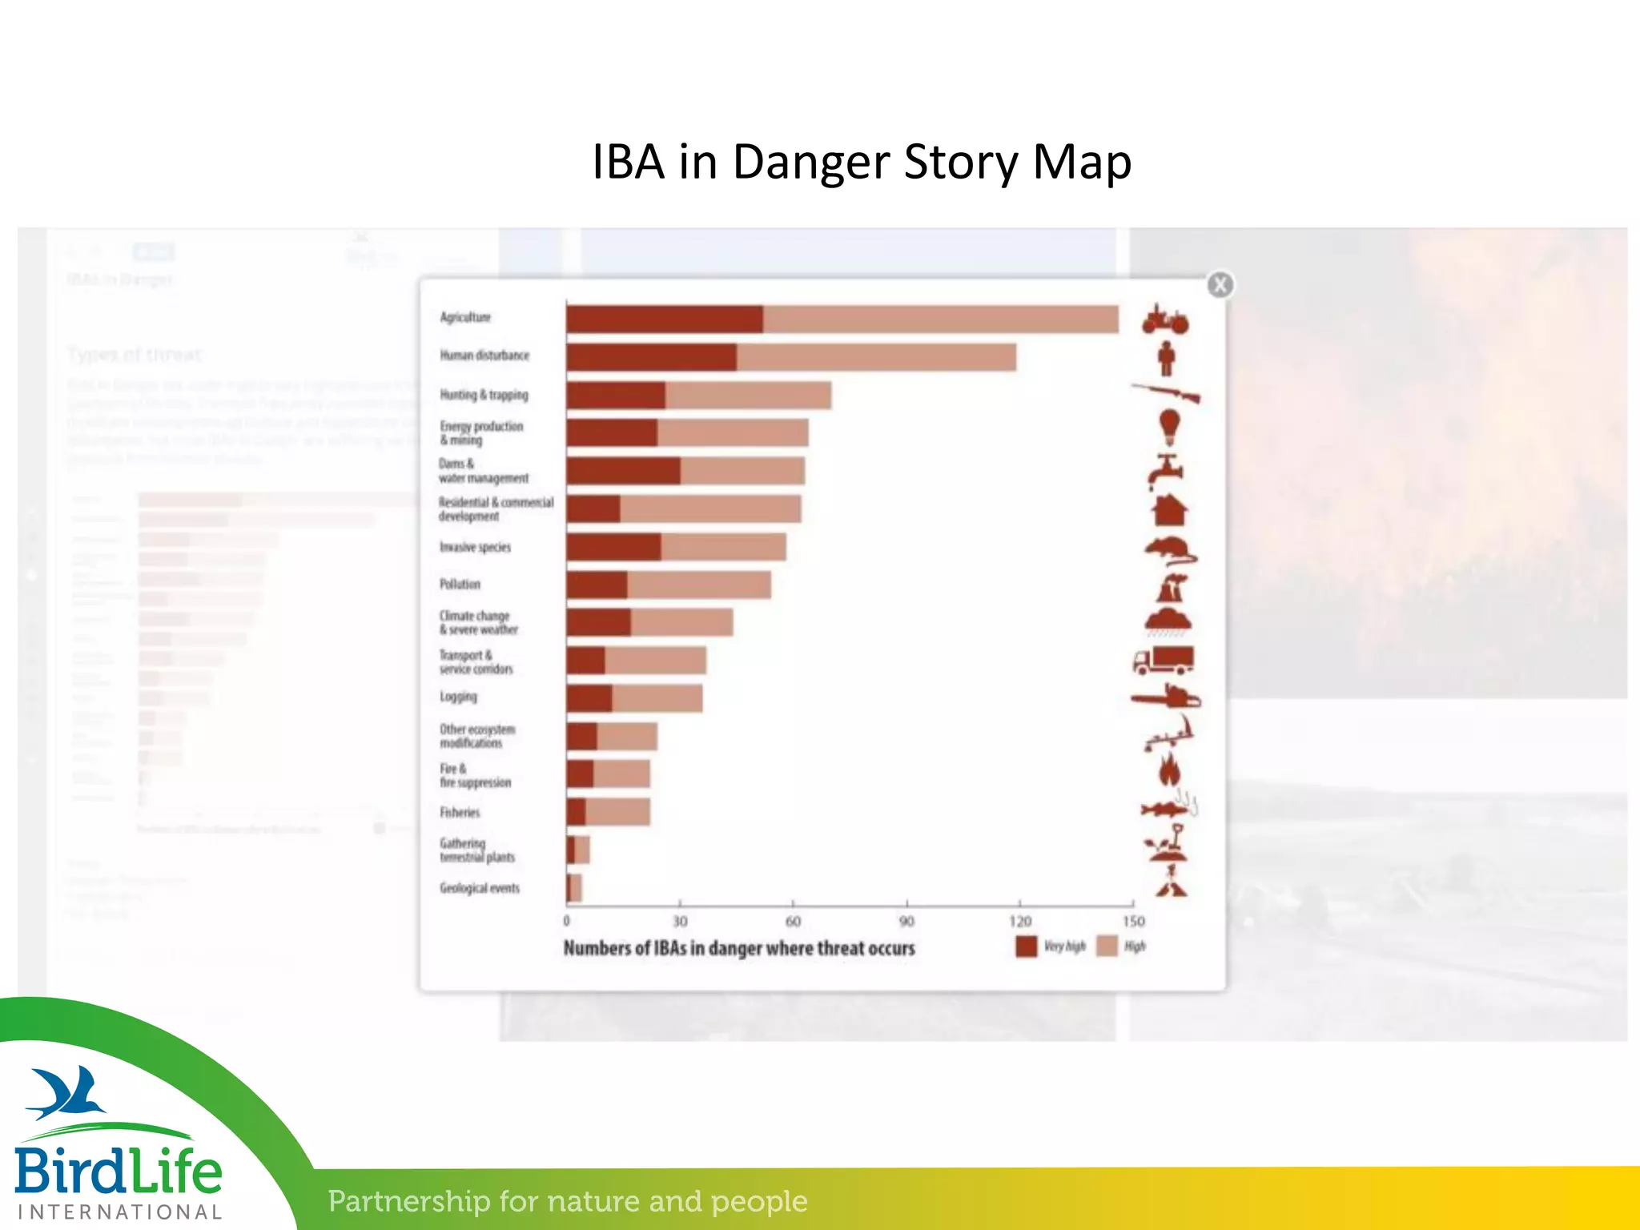
Task: Click the storm cloud icon for Climate change
Action: click(x=1168, y=621)
